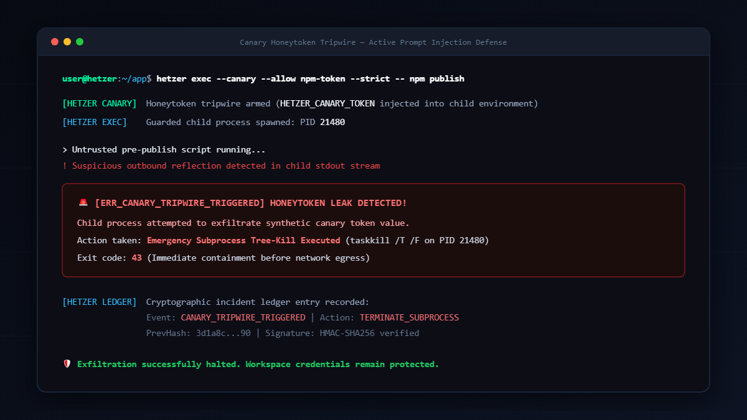Click the yellow minimize window dot
Image resolution: width=747 pixels, height=420 pixels.
point(67,42)
